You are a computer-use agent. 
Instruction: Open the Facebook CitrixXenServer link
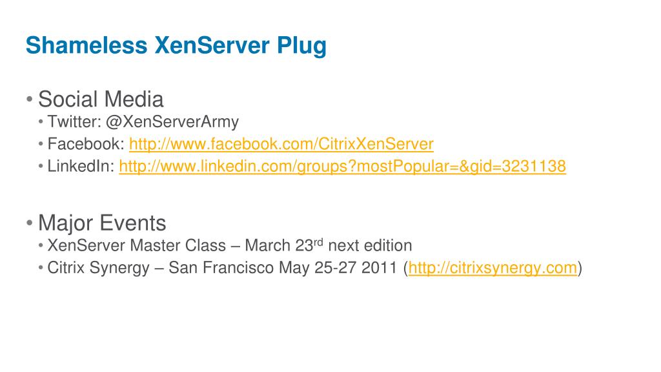point(281,144)
